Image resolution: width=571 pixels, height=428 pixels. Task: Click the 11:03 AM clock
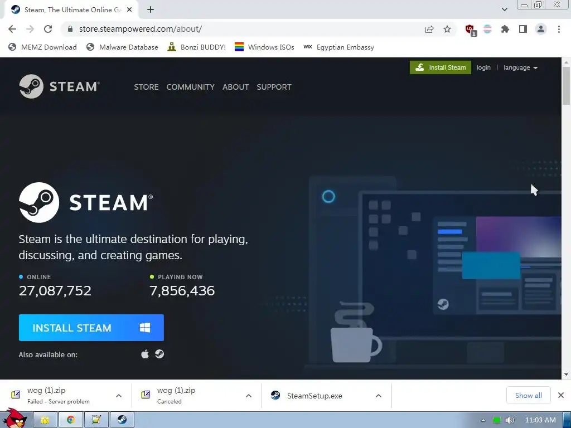pos(540,420)
